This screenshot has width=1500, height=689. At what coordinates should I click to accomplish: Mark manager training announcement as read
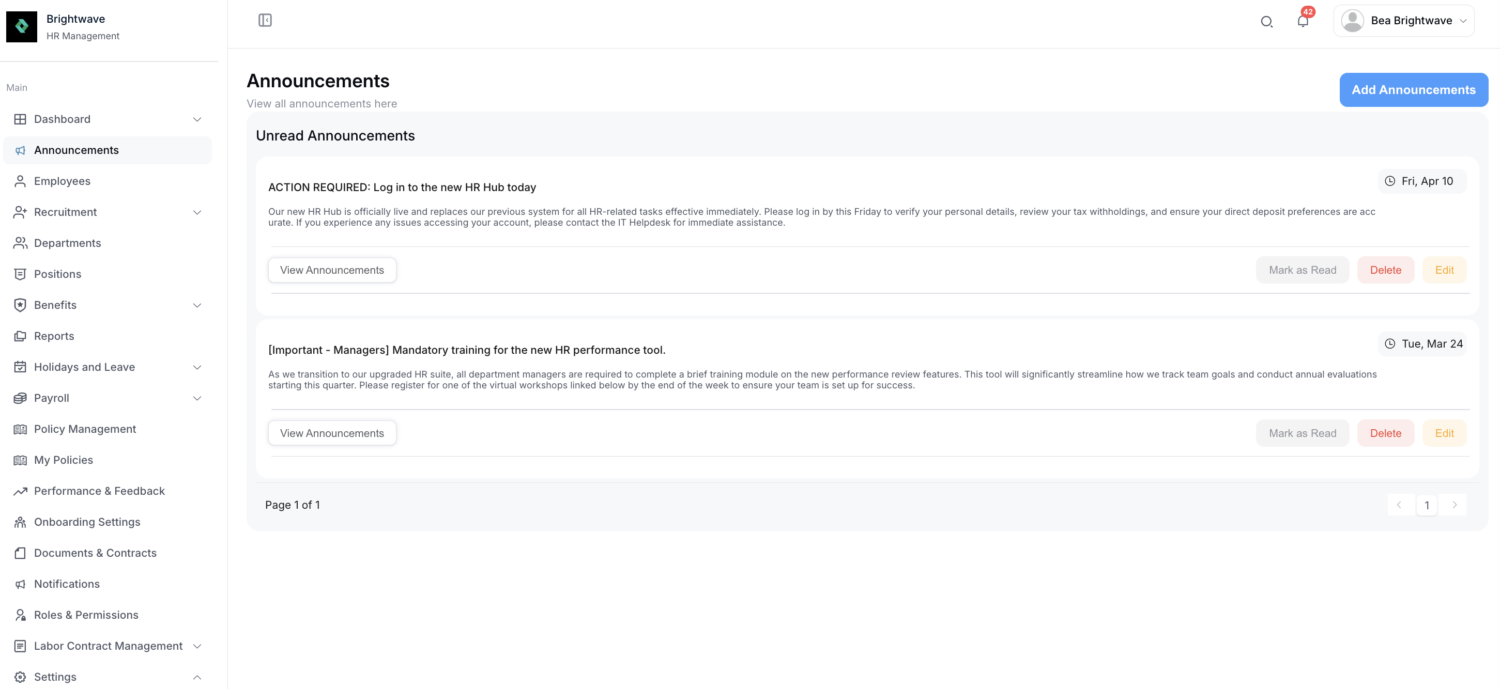coord(1302,433)
